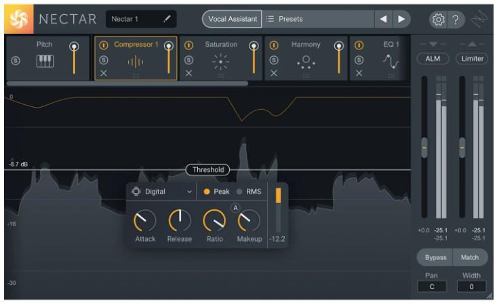Open settings gear icon
This screenshot has height=304, width=499.
[438, 20]
